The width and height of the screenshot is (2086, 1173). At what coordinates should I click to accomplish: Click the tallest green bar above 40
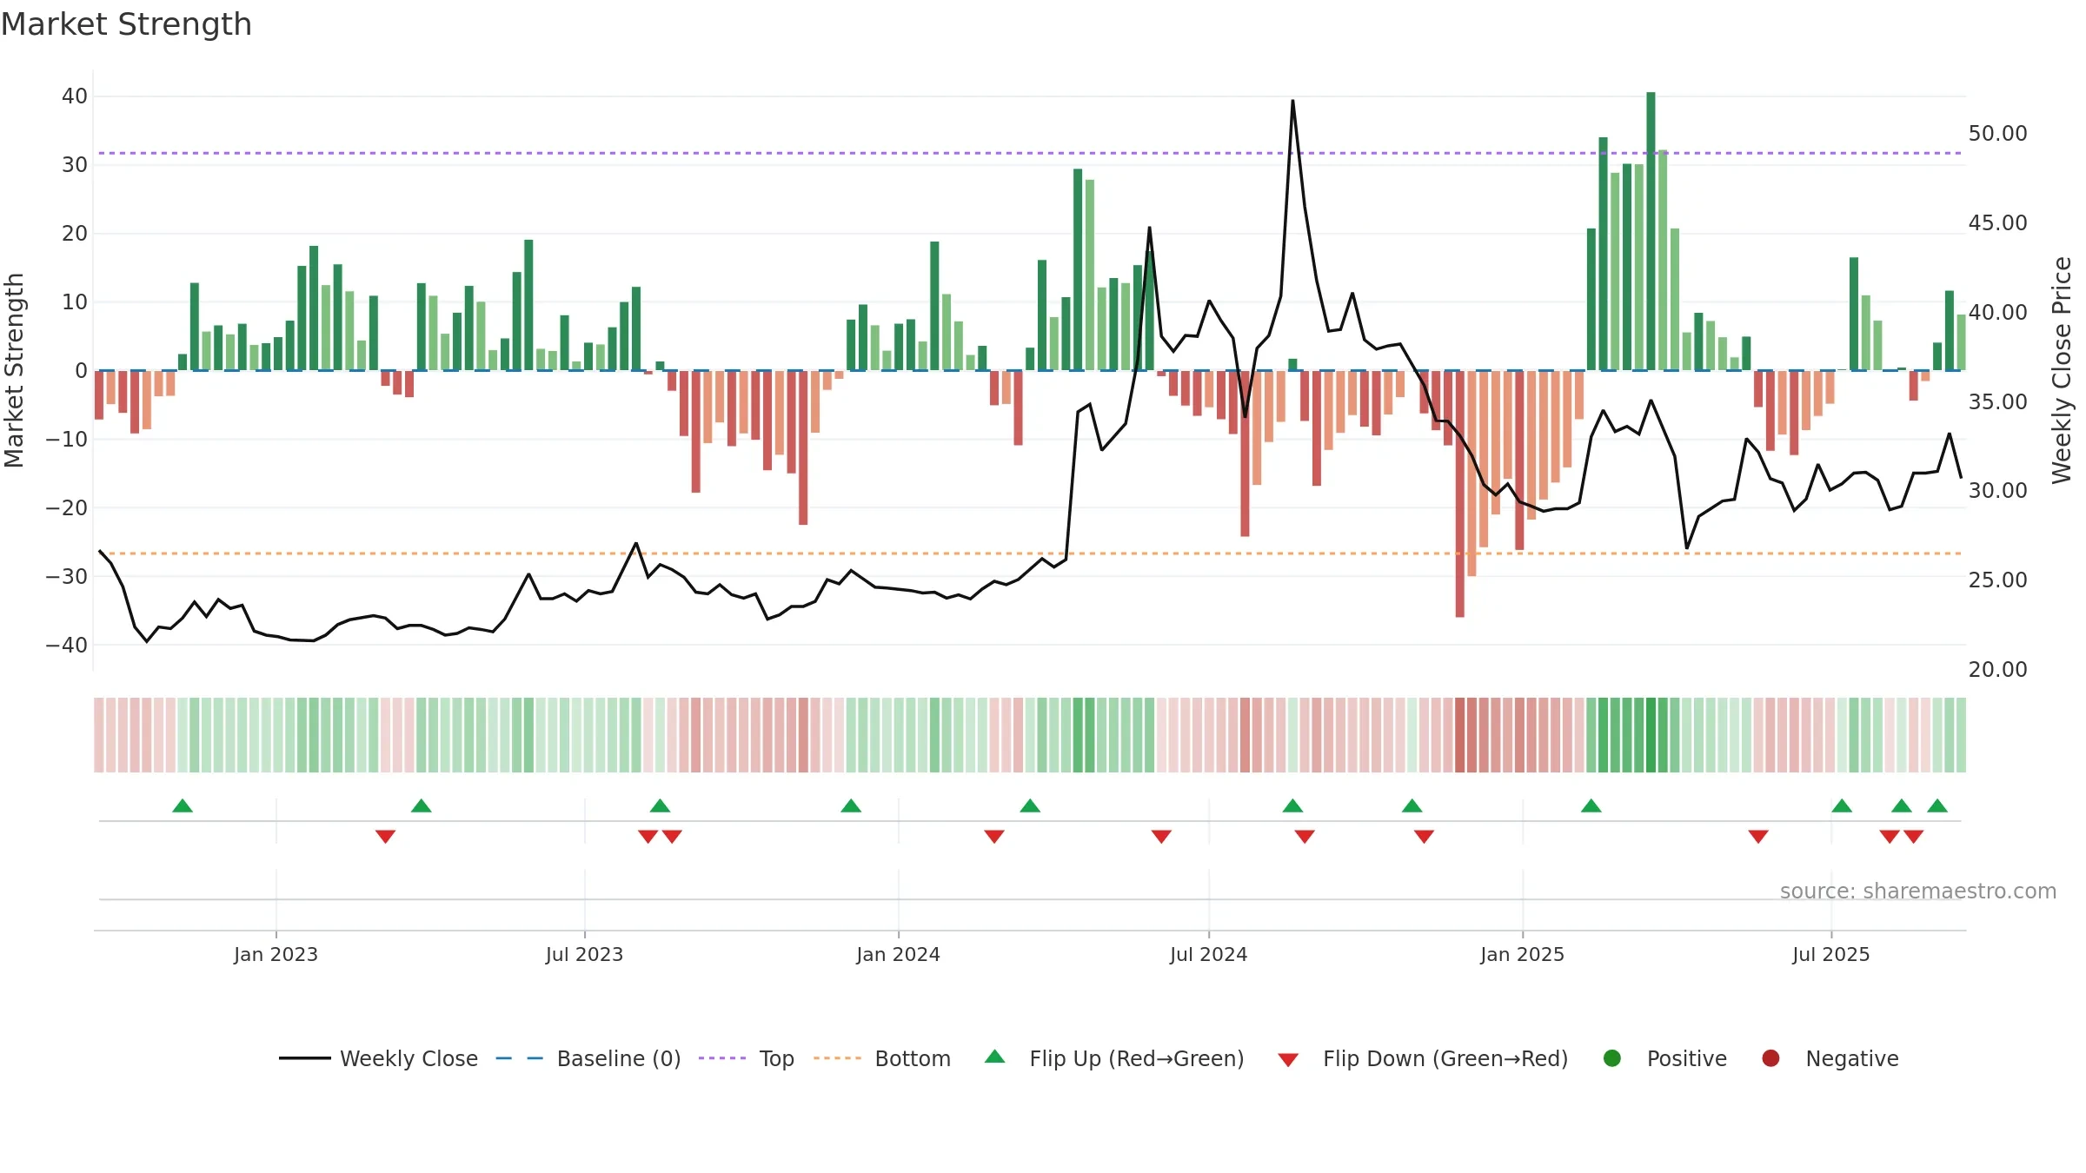point(1651,231)
